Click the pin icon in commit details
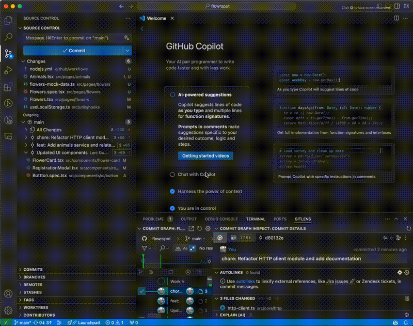Screen dimensions: 413x326 [385, 238]
